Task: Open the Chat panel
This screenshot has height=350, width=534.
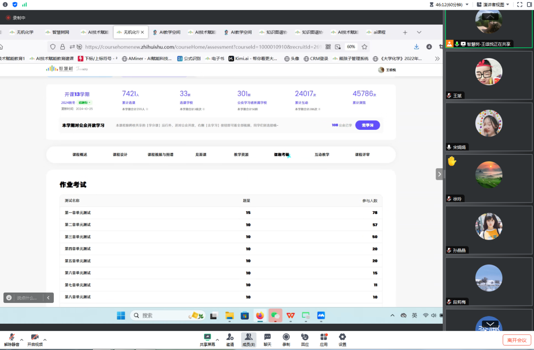Action: click(x=267, y=339)
